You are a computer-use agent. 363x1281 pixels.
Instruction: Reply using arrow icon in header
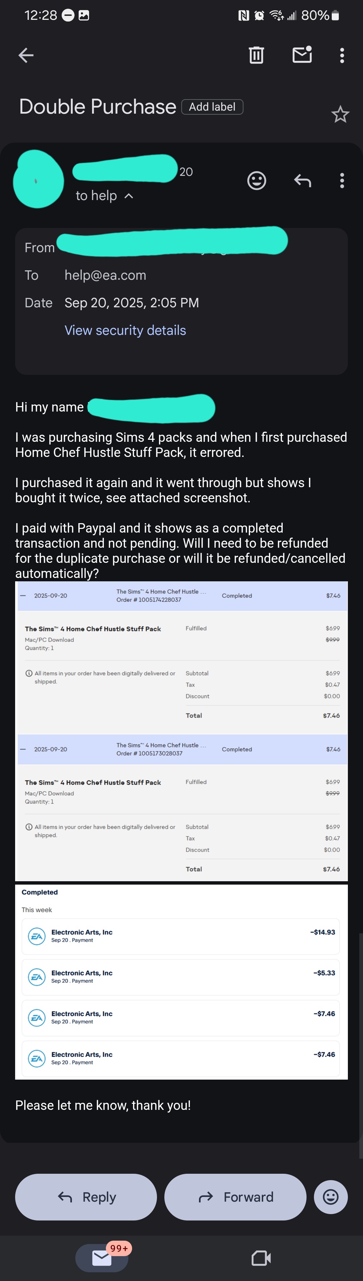302,181
